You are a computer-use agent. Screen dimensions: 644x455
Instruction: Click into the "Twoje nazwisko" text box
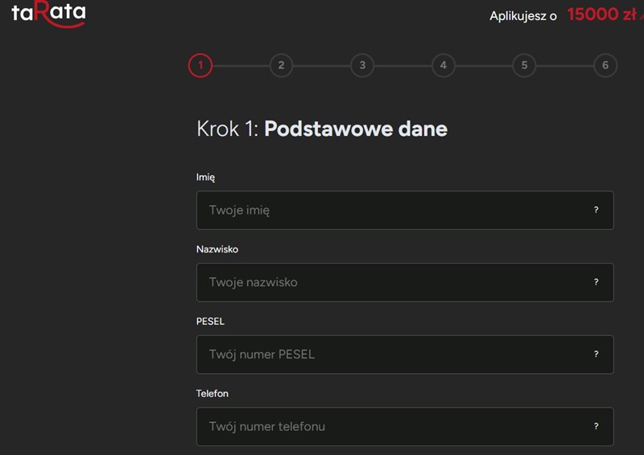pos(386,282)
